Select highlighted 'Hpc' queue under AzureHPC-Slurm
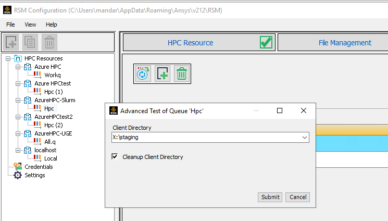 tap(49, 108)
